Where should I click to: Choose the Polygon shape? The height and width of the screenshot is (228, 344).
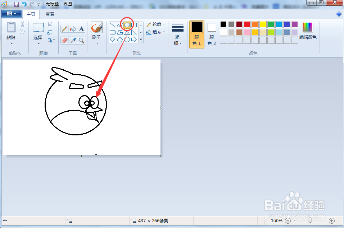pyautogui.click(x=120, y=32)
